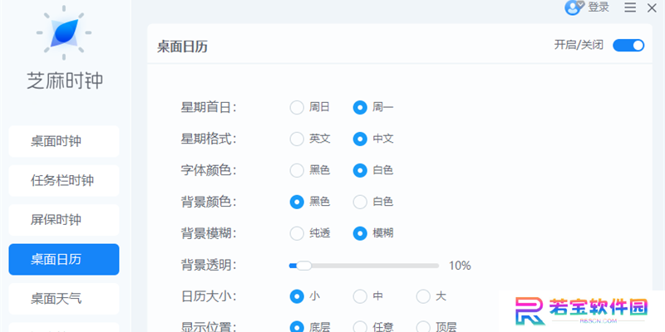
Task: Click the 日历大小 label
Action: pos(209,296)
